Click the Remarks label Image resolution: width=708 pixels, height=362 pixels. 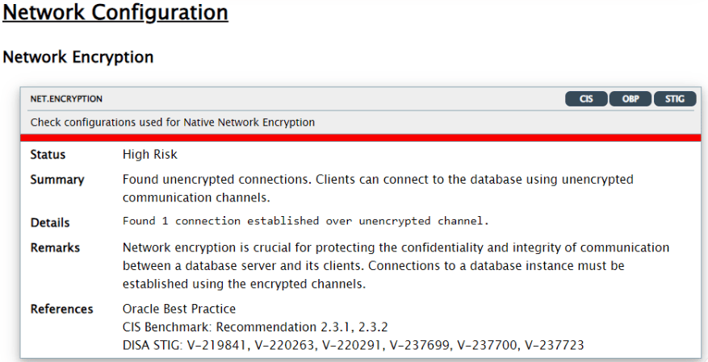(55, 248)
